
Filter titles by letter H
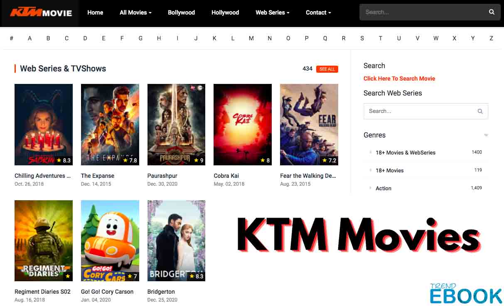[159, 38]
